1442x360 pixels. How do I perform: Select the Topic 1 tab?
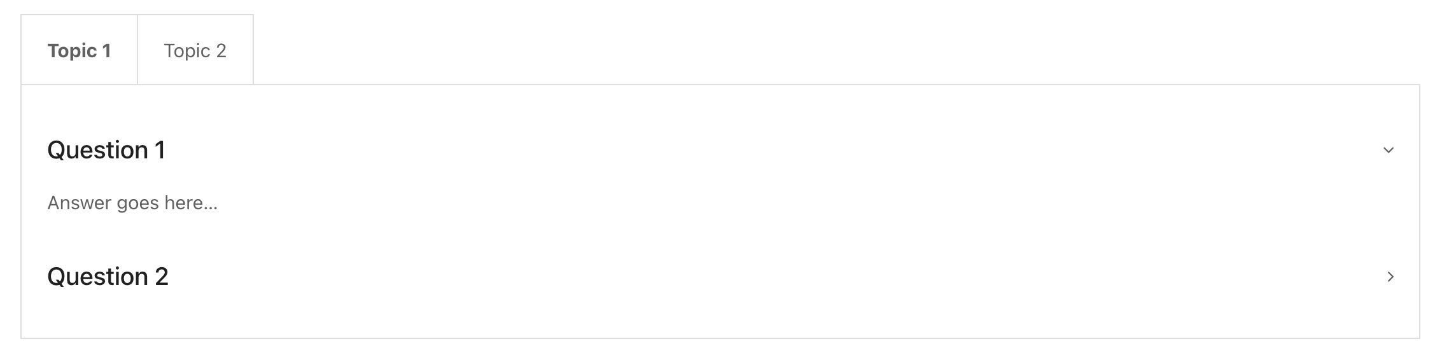(x=80, y=50)
